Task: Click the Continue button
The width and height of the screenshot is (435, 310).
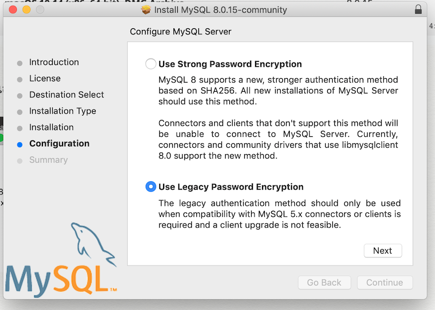Action: (385, 282)
